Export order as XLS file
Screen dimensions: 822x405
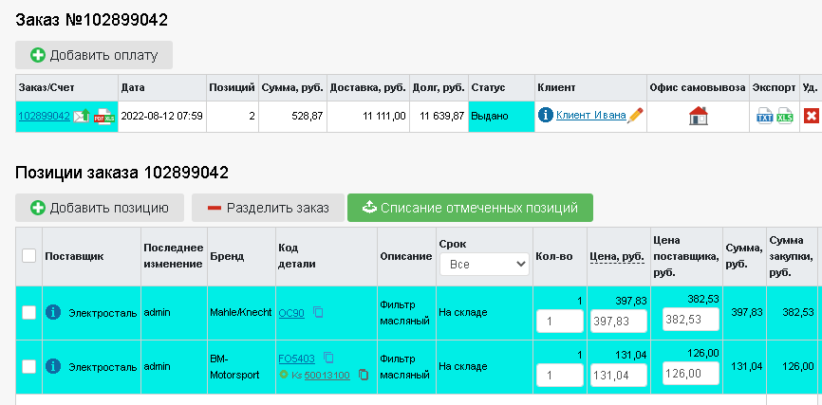(785, 116)
